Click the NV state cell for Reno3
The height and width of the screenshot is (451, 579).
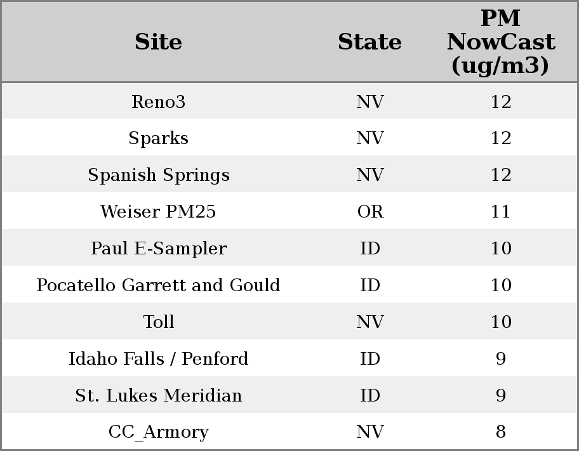point(369,101)
